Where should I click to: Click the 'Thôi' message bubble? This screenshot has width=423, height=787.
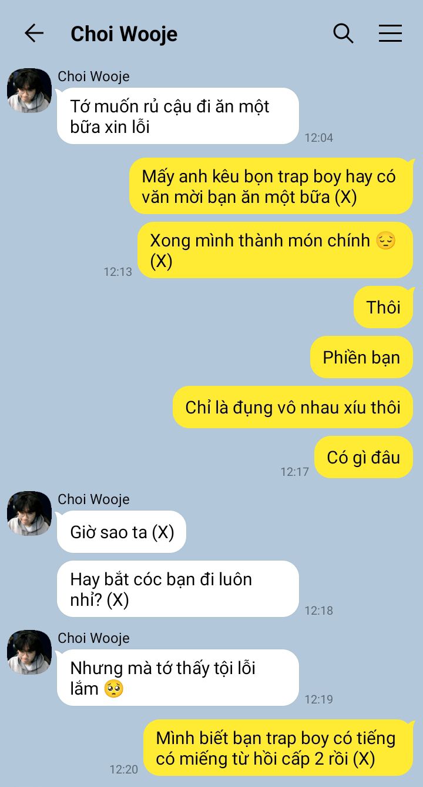pyautogui.click(x=383, y=307)
